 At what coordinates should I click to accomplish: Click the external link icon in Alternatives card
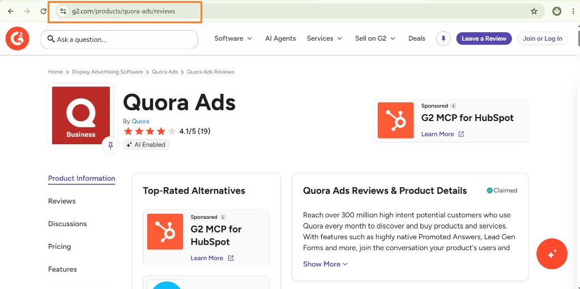pyautogui.click(x=231, y=258)
